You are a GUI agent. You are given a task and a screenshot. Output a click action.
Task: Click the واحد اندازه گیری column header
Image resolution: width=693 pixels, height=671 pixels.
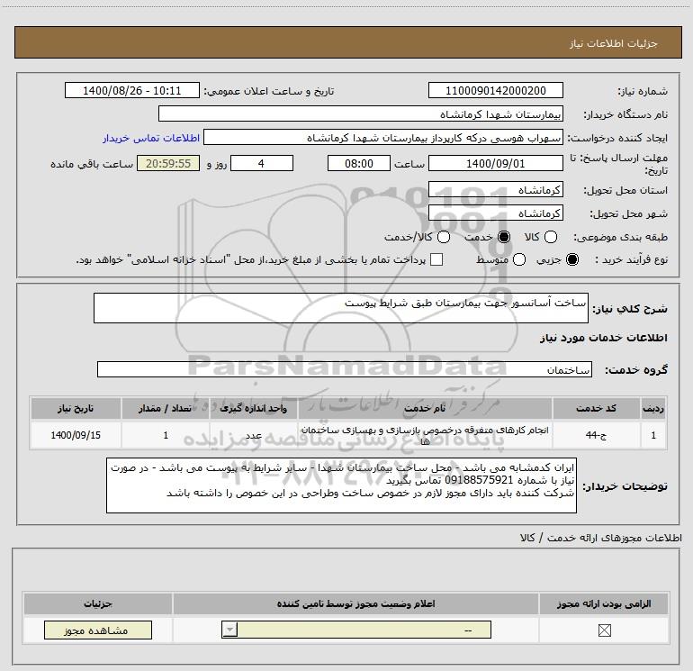[x=254, y=408]
